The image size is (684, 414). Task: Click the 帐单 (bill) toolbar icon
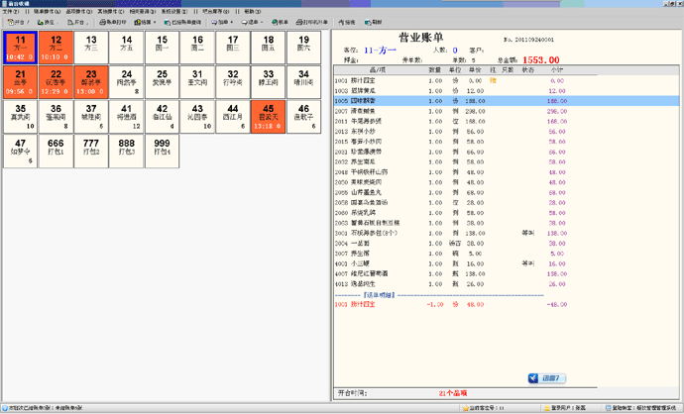pos(278,21)
